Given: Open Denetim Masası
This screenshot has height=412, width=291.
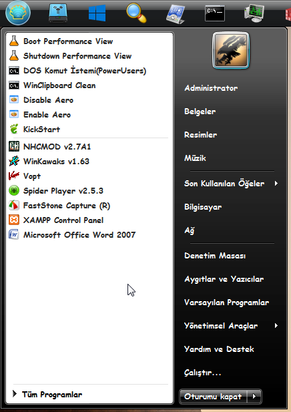Looking at the screenshot, I should (215, 256).
